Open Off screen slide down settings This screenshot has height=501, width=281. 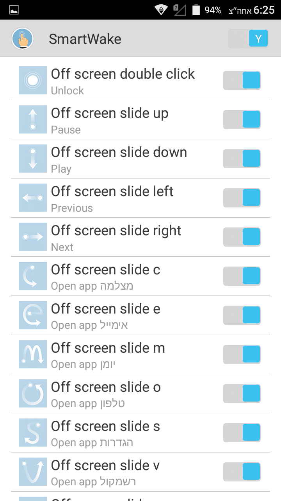click(119, 159)
